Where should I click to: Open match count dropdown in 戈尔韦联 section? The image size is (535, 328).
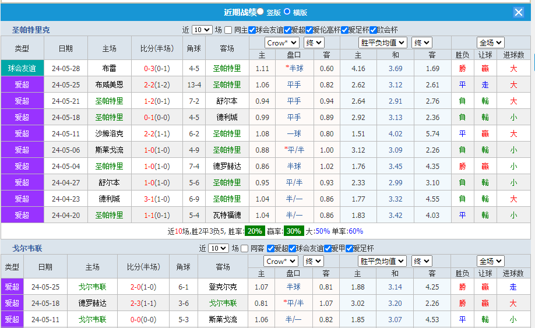click(x=219, y=248)
